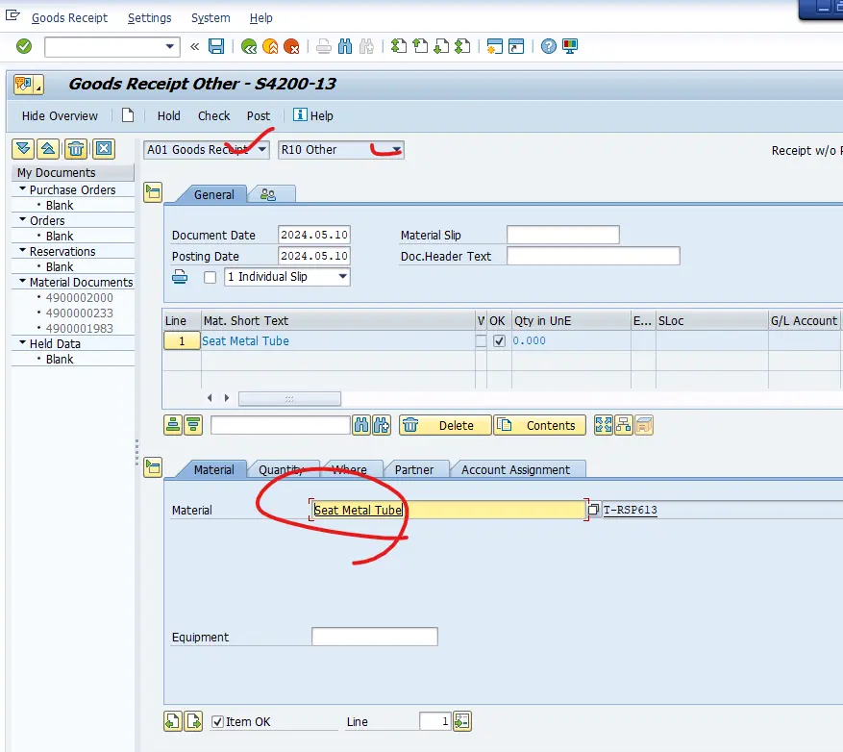
Task: Switch to the Account Assignment tab
Action: 515,469
